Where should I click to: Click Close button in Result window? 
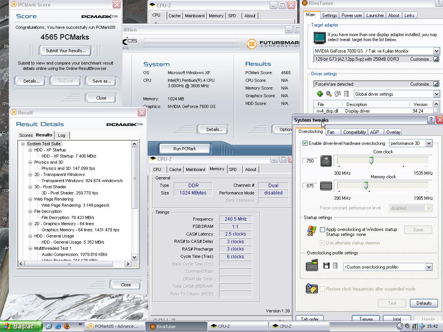[126, 285]
